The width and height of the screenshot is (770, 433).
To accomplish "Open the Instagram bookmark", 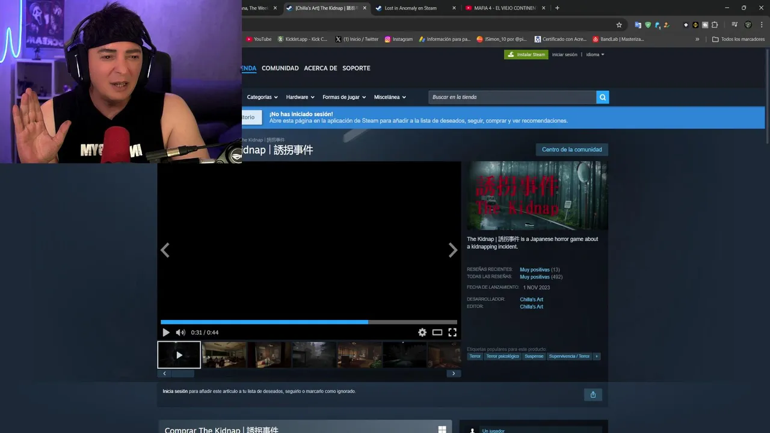I will click(399, 40).
